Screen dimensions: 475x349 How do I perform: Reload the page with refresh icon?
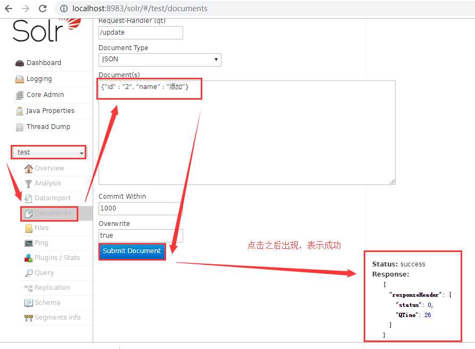pos(43,9)
